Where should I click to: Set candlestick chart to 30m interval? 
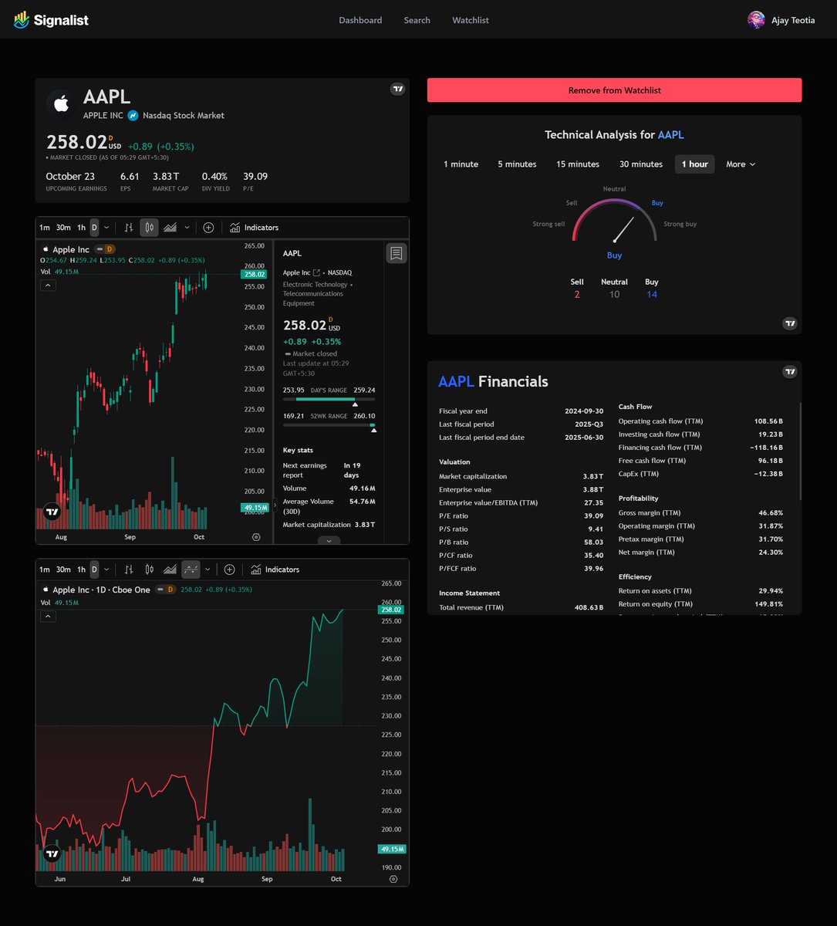click(x=63, y=228)
